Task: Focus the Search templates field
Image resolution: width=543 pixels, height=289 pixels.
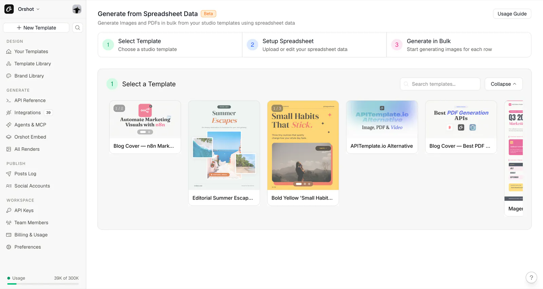Action: coord(440,84)
